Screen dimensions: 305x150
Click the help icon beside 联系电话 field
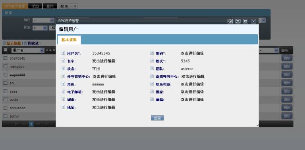point(152,84)
